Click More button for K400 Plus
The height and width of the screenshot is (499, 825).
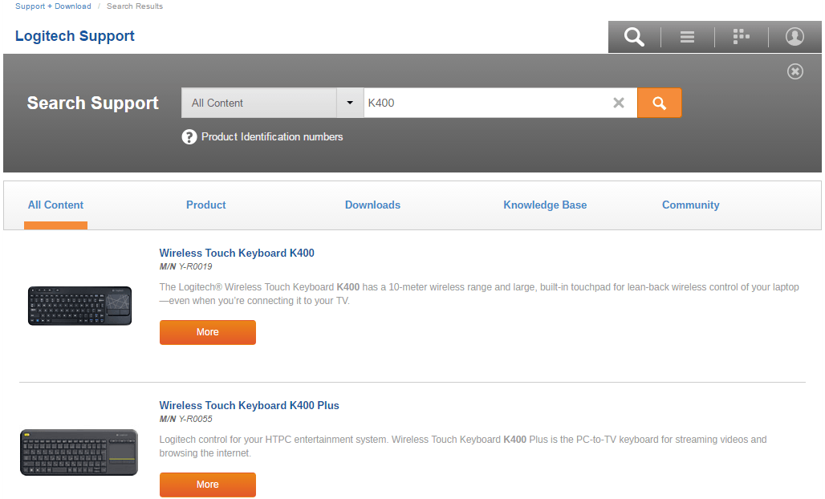tap(207, 485)
